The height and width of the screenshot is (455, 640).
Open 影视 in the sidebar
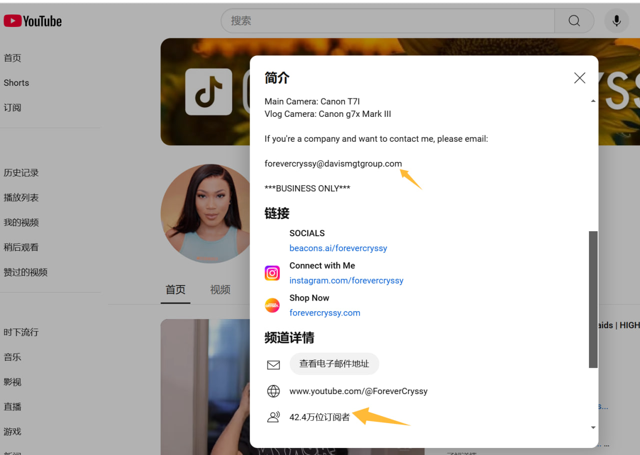point(12,382)
